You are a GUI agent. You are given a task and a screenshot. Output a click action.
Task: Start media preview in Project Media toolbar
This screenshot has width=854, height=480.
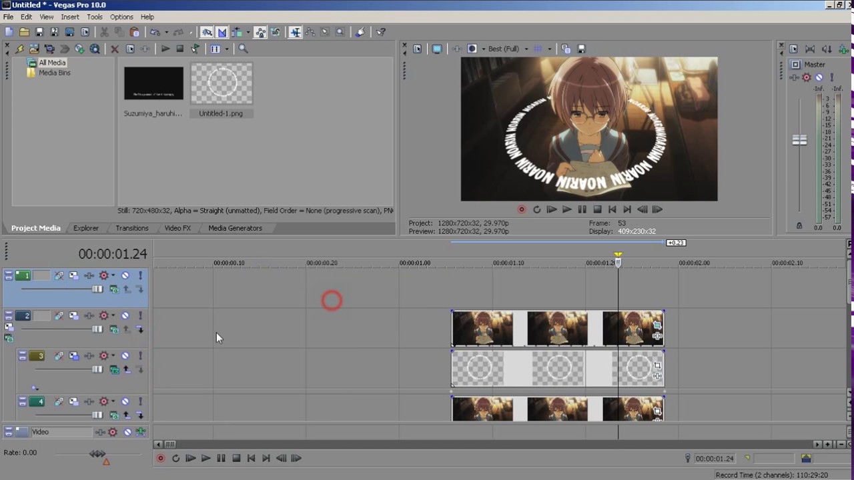[x=165, y=49]
